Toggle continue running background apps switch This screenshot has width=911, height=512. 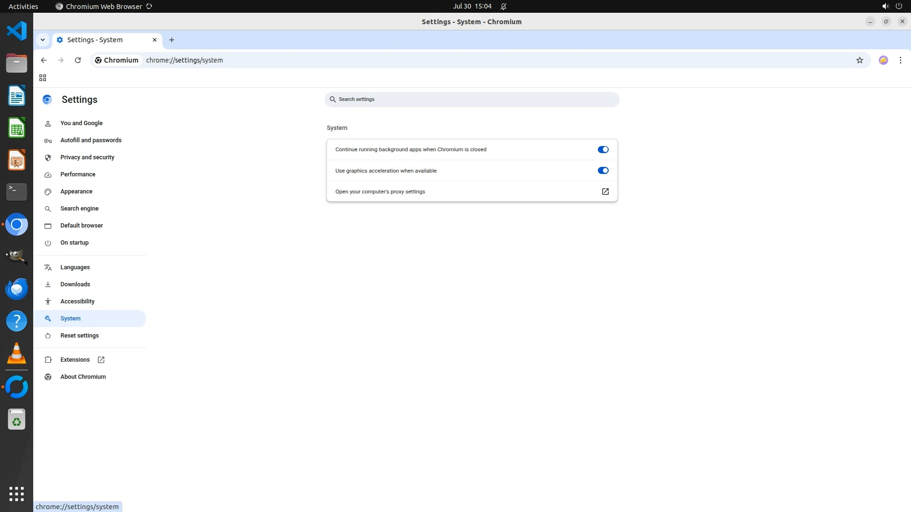pyautogui.click(x=603, y=149)
